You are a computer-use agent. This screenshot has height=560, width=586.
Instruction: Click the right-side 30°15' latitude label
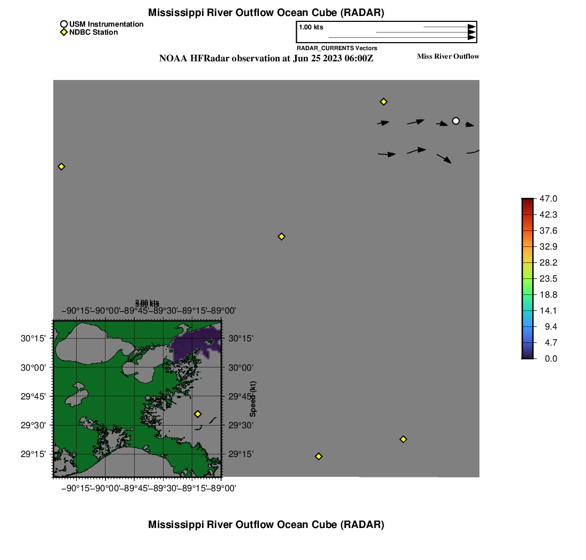tap(241, 339)
